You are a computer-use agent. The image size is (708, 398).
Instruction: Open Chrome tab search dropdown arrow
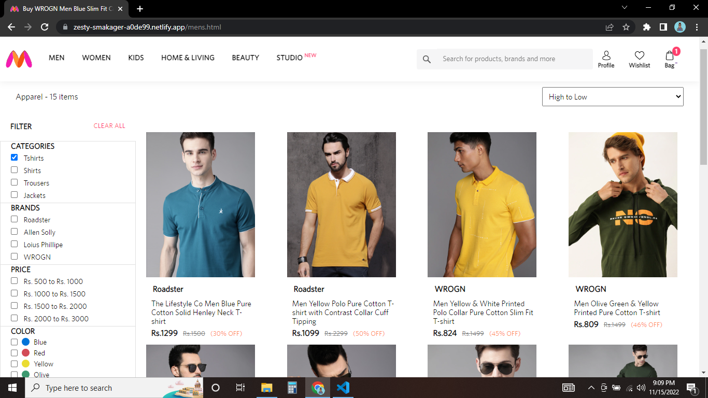click(x=624, y=7)
